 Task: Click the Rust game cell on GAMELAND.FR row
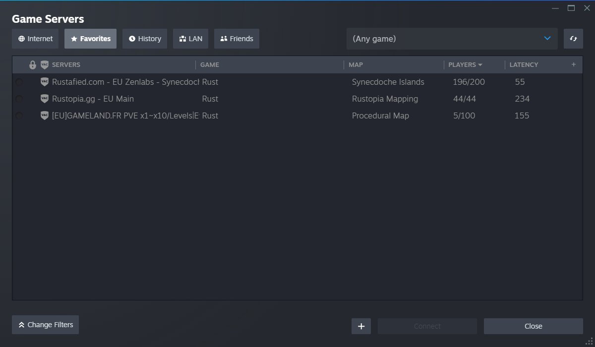(210, 116)
